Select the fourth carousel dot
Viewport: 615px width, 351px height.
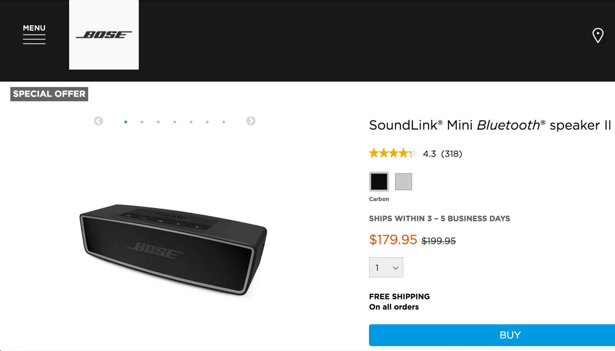(175, 122)
